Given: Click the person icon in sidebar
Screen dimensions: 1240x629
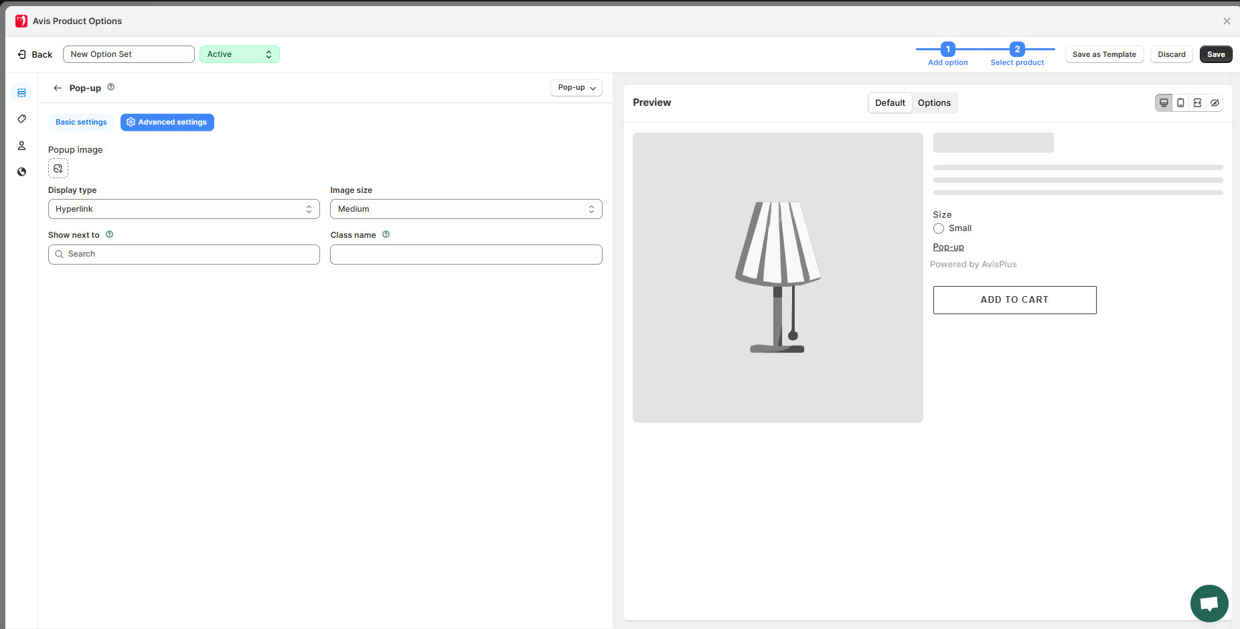Looking at the screenshot, I should (x=21, y=145).
